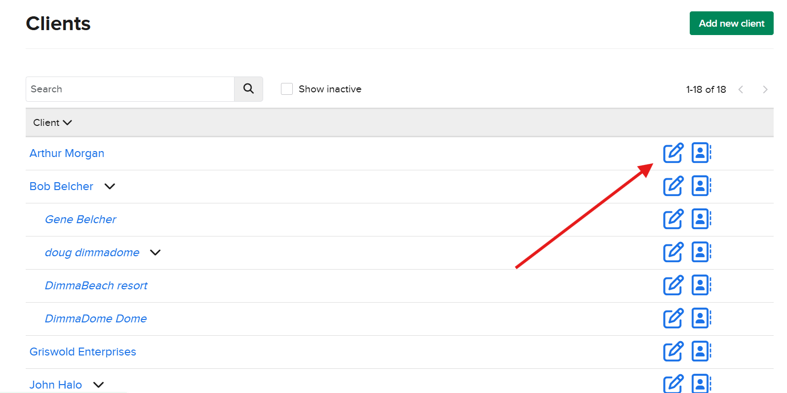Click edit icon for DimmaDome Dome
This screenshot has width=787, height=393.
[673, 318]
